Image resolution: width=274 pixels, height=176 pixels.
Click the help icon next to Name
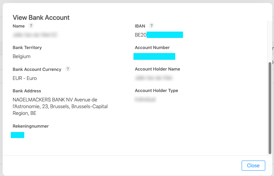click(x=31, y=26)
